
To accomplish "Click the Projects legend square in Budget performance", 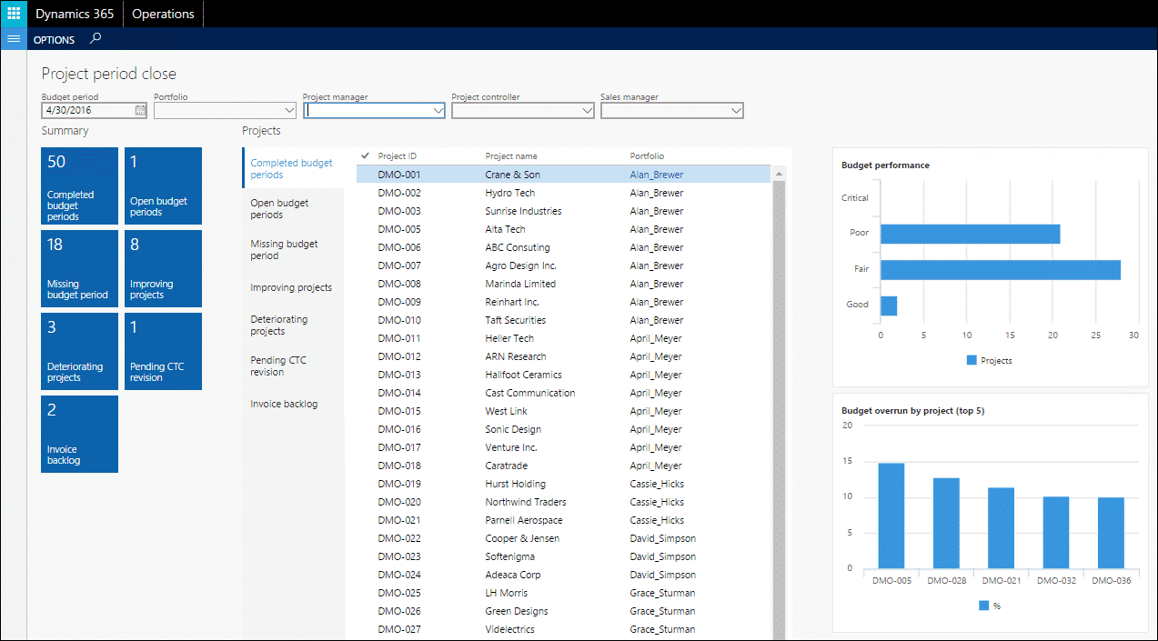I will click(x=972, y=360).
